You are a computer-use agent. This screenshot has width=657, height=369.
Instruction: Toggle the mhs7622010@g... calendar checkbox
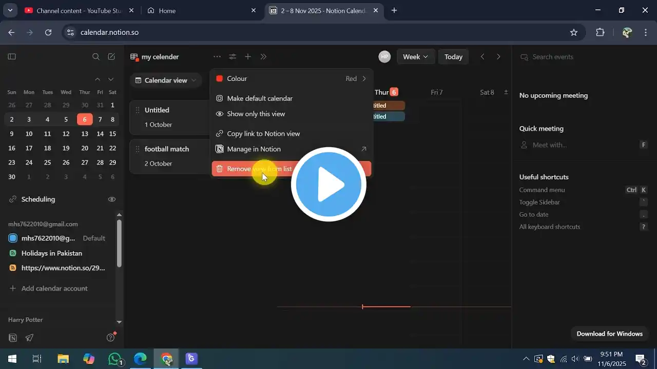(13, 238)
